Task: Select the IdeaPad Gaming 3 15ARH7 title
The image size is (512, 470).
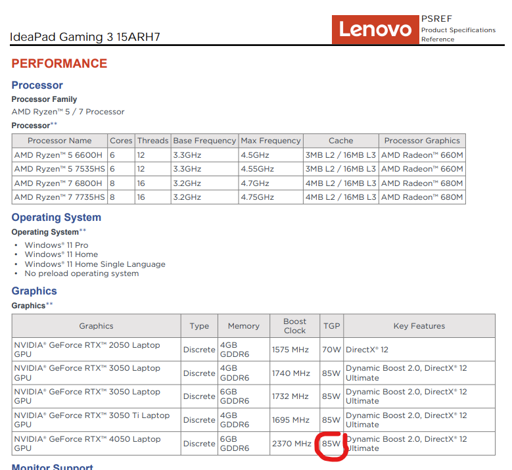Action: (x=85, y=37)
